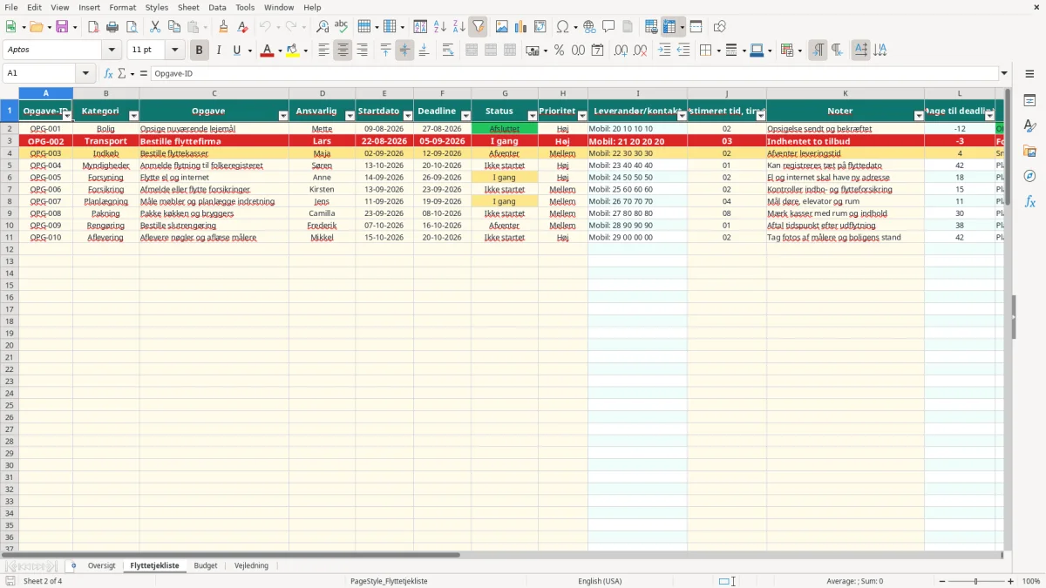Click the Insert Chart icon
The width and height of the screenshot is (1046, 588).
pos(521,27)
